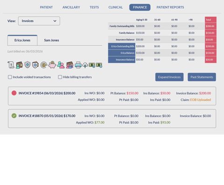Open the family wallet icon with group

(x=70, y=65)
